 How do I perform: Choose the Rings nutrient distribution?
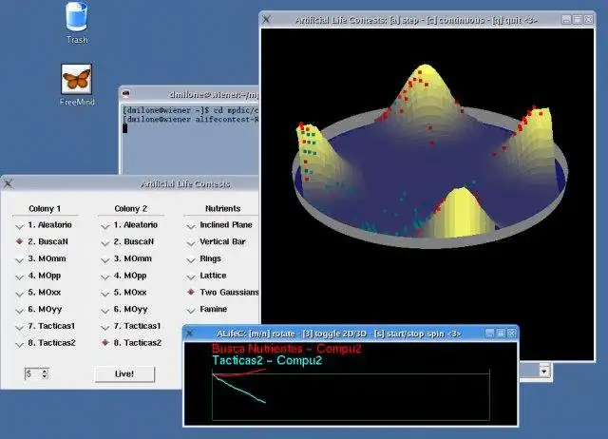click(204, 258)
